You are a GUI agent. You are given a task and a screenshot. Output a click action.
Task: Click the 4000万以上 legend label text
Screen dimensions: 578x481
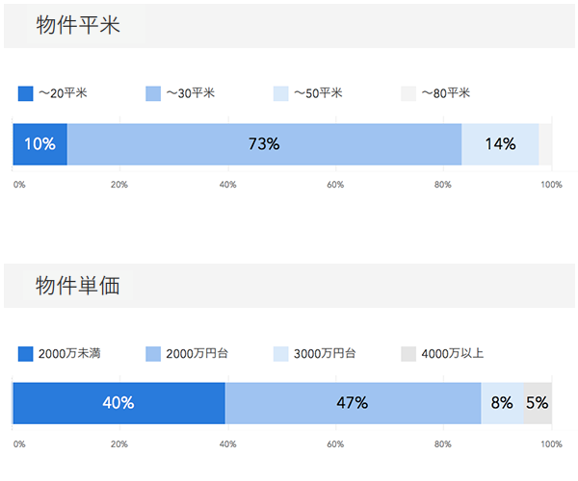pyautogui.click(x=452, y=353)
